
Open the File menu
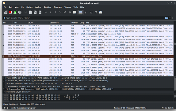point(5,7)
